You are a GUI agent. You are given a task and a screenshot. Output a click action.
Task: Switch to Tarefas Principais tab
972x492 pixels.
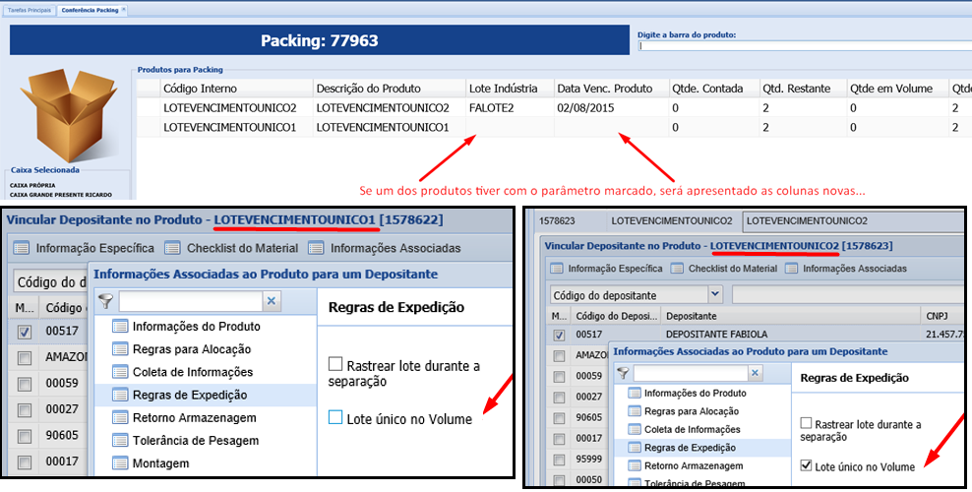coord(30,10)
